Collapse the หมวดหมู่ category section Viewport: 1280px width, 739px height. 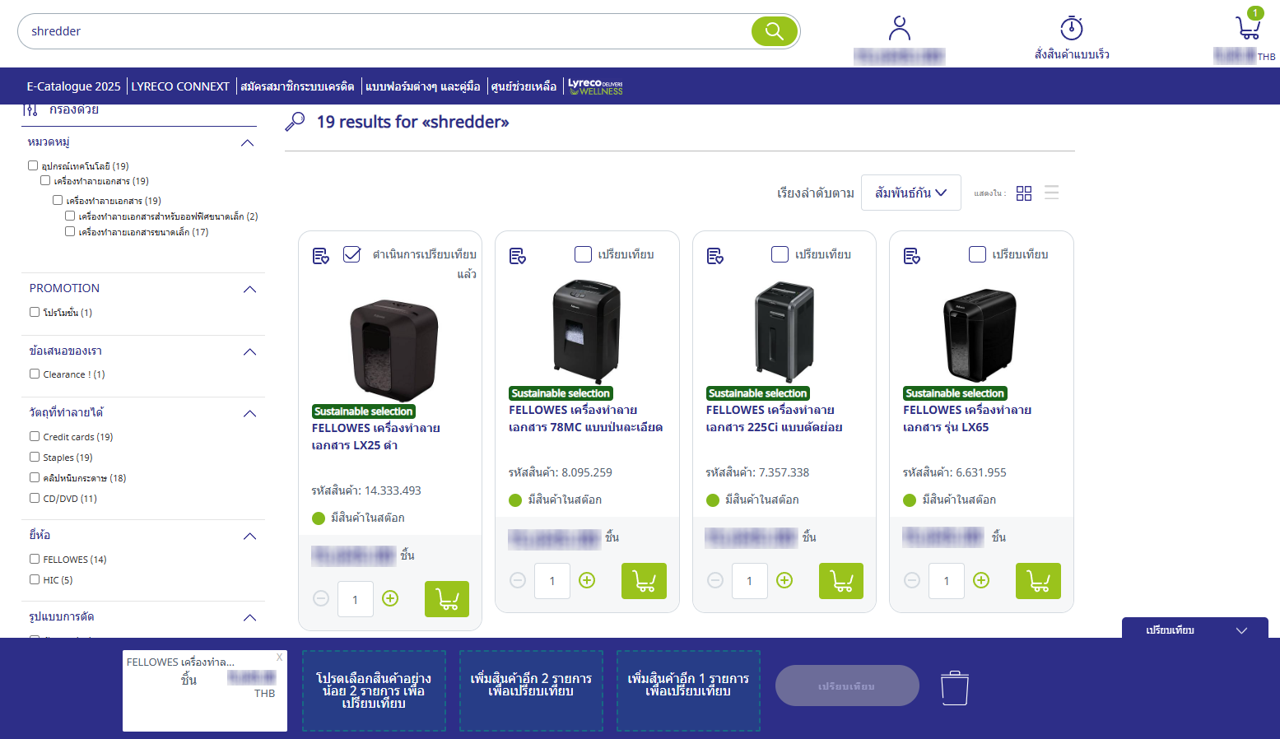[x=247, y=143]
